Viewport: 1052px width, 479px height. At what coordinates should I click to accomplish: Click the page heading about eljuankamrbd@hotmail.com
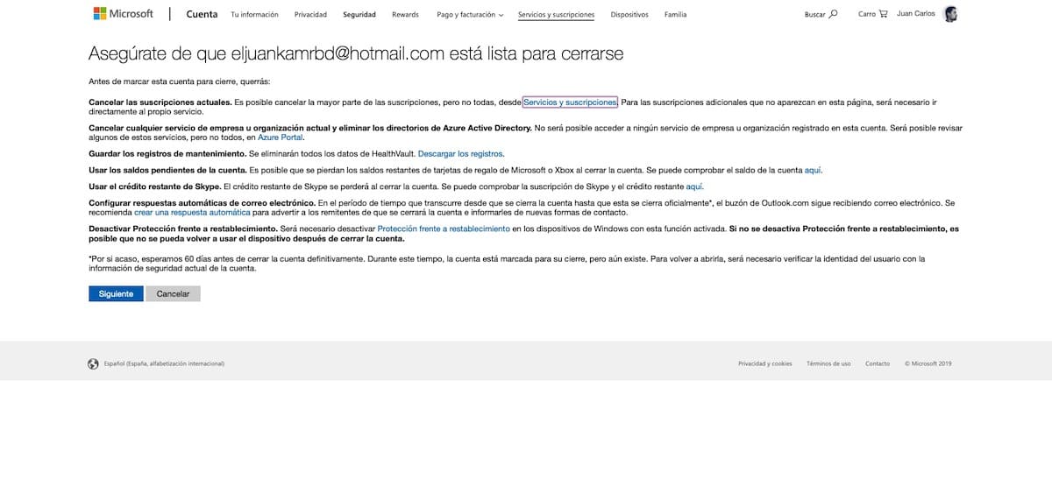click(356, 53)
